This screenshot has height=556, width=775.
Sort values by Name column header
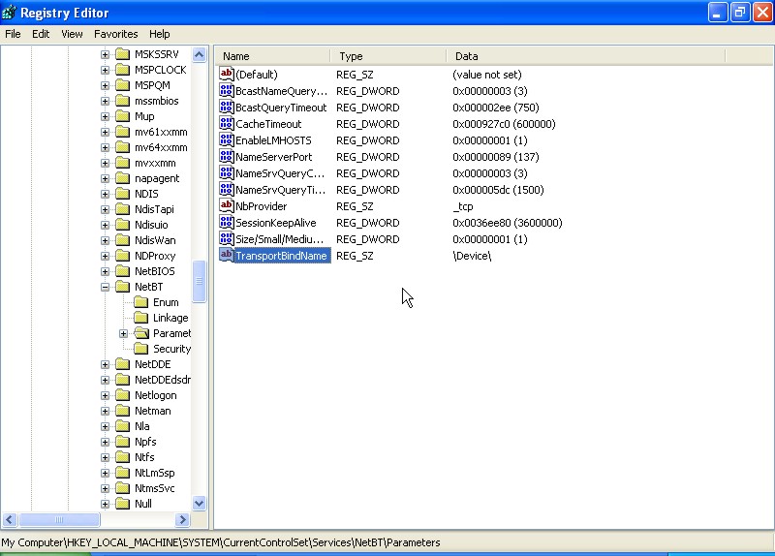[273, 56]
